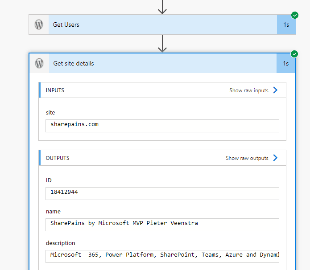Image resolution: width=310 pixels, height=270 pixels.
Task: Click the green success checkmark on Get Users
Action: 295,15
